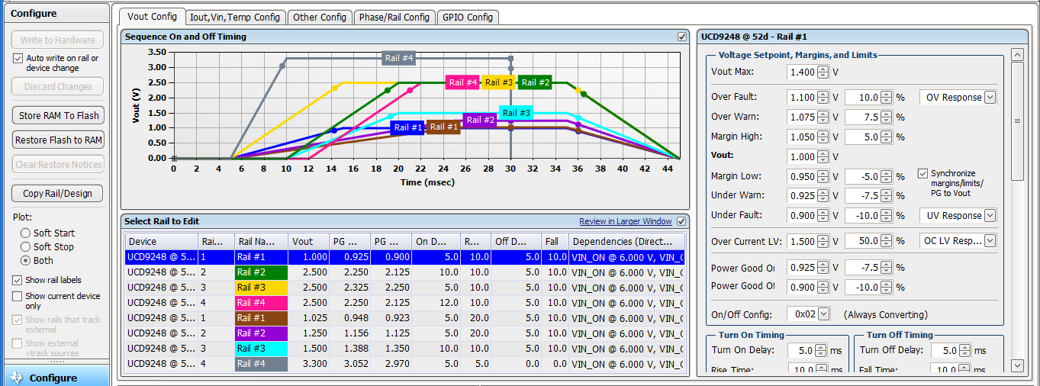Select the row with Vout 1.025
Image resolution: width=1040 pixels, height=386 pixels.
click(404, 318)
